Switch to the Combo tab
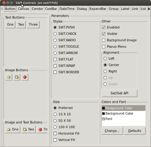The height and width of the screenshot is (147, 151). click(x=37, y=9)
